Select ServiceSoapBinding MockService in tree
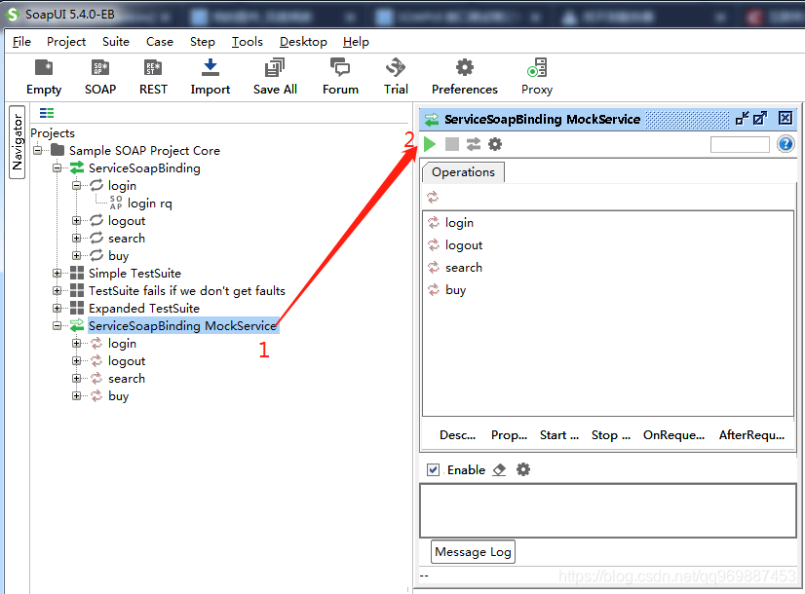Screen dimensions: 805x594 pyautogui.click(x=183, y=325)
